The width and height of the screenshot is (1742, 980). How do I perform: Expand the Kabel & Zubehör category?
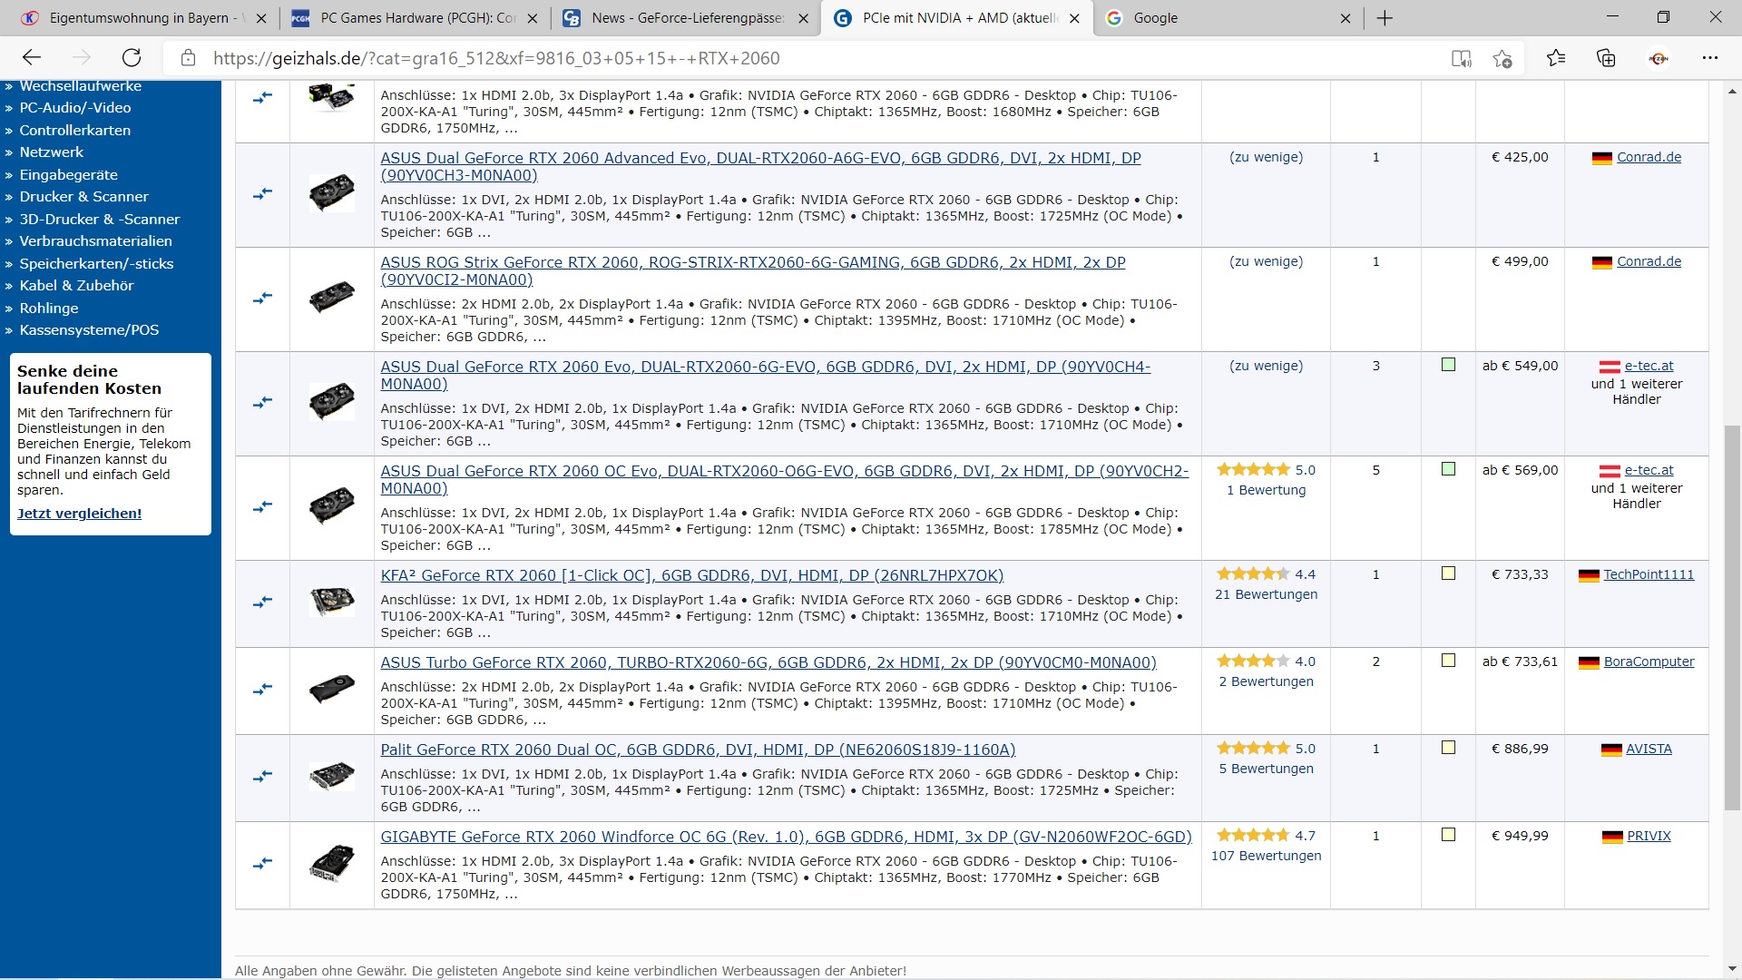click(x=76, y=285)
